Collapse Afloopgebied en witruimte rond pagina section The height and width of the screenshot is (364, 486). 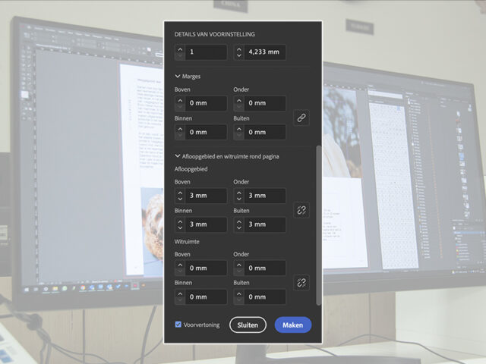pos(178,156)
